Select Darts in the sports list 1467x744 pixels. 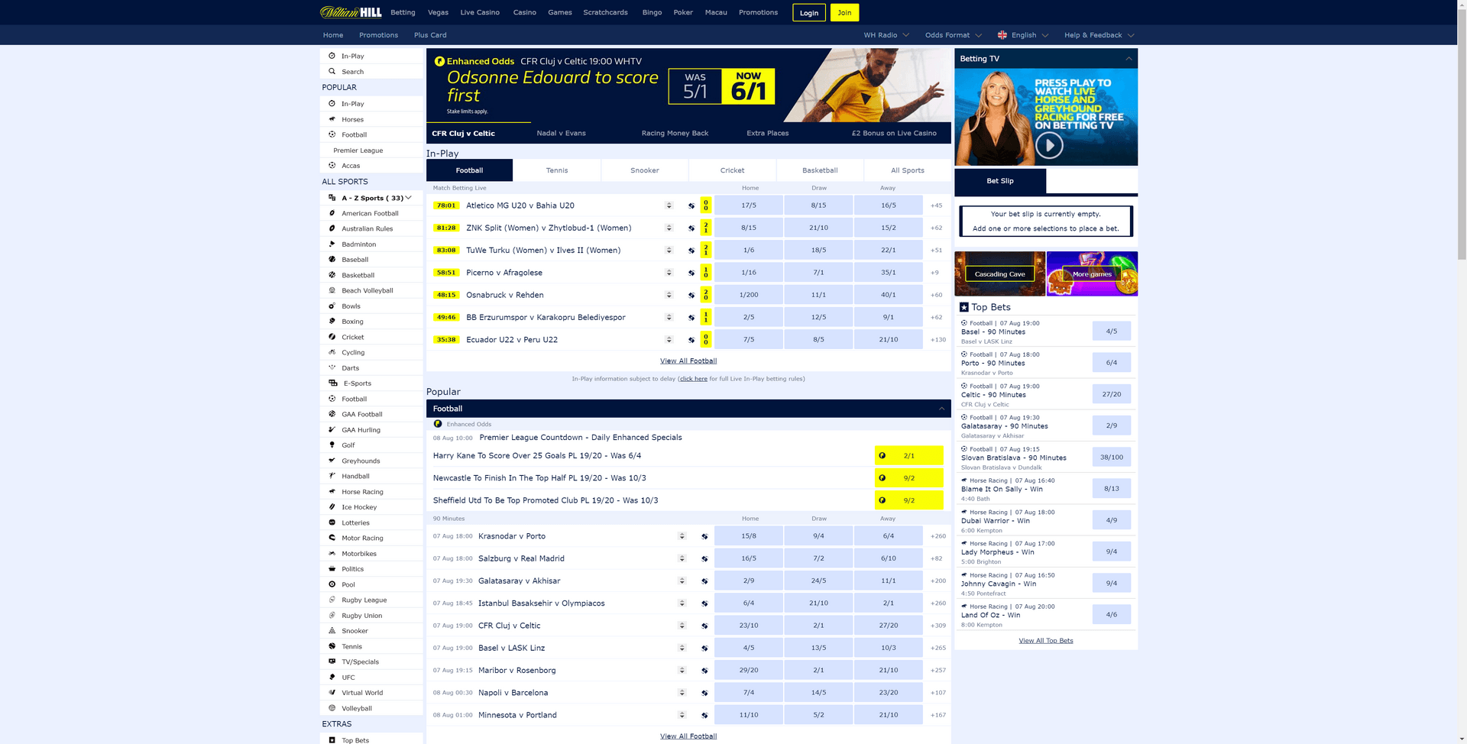(x=371, y=368)
